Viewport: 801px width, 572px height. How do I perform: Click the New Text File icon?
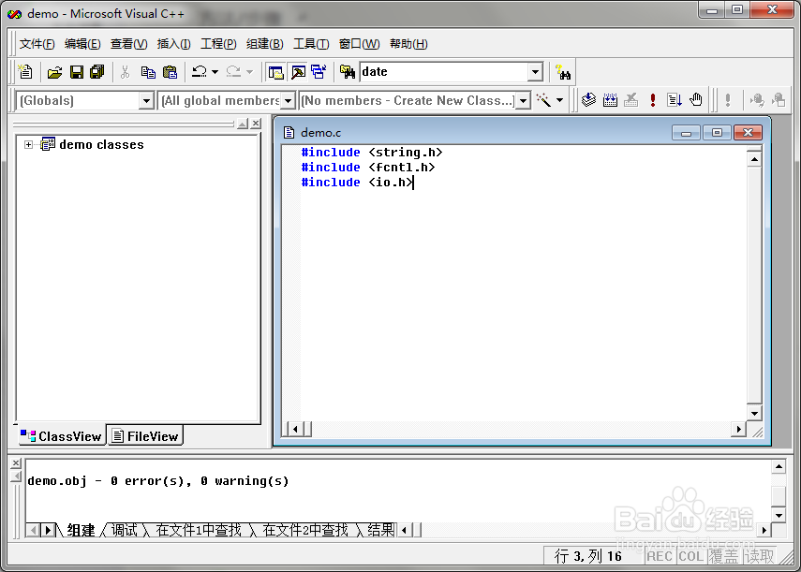25,72
